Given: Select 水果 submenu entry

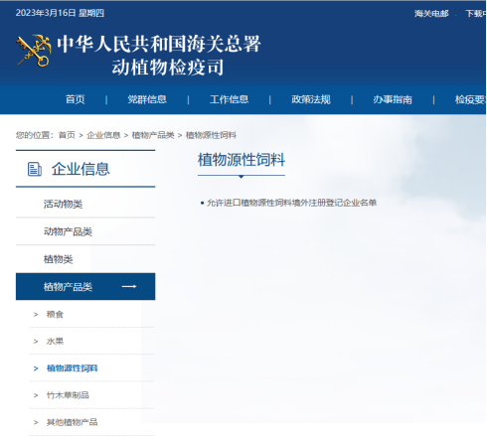Looking at the screenshot, I should point(55,342).
